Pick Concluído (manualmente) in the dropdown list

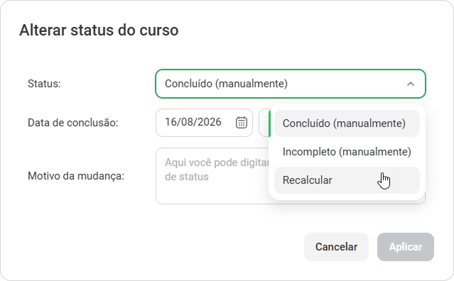click(x=347, y=123)
